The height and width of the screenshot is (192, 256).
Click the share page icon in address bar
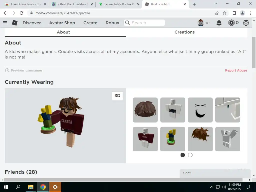coord(216,13)
